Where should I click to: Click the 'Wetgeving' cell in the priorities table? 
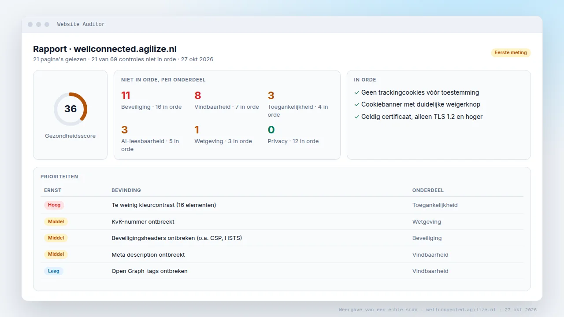[x=427, y=221]
